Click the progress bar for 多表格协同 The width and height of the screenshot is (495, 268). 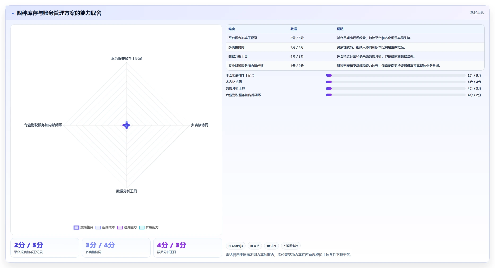[396, 82]
